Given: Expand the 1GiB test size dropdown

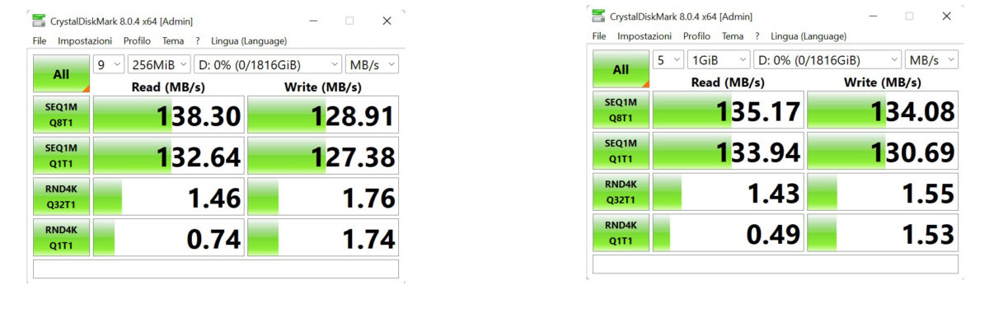Looking at the screenshot, I should [719, 60].
